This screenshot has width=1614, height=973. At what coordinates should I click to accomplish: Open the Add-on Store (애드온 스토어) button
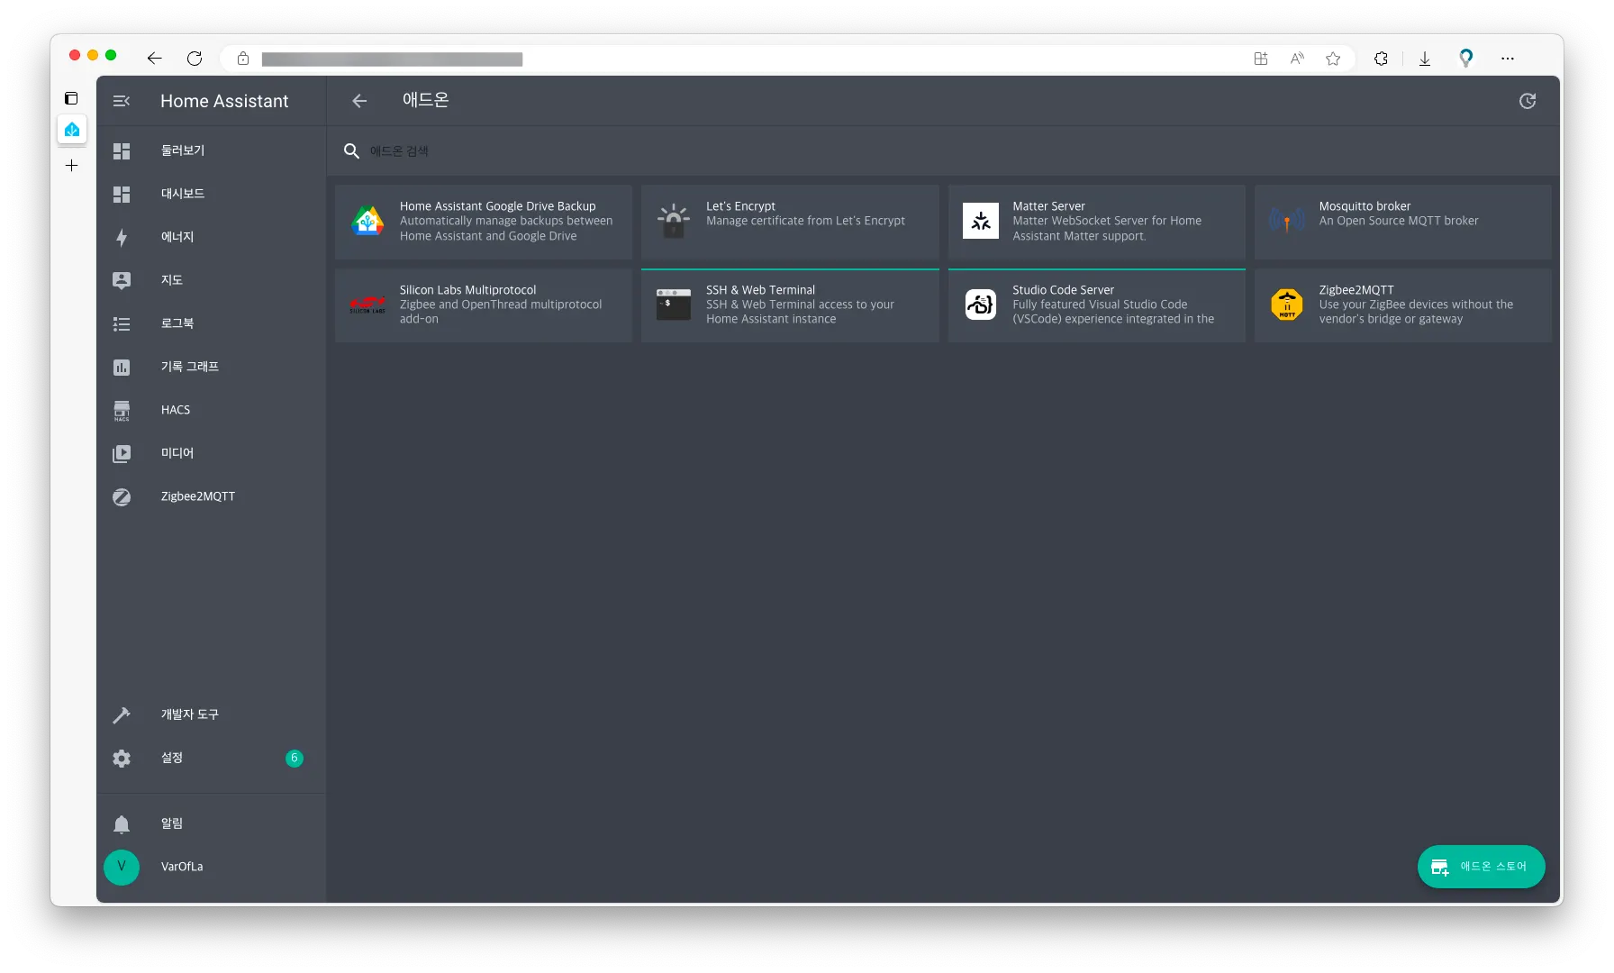(x=1482, y=867)
